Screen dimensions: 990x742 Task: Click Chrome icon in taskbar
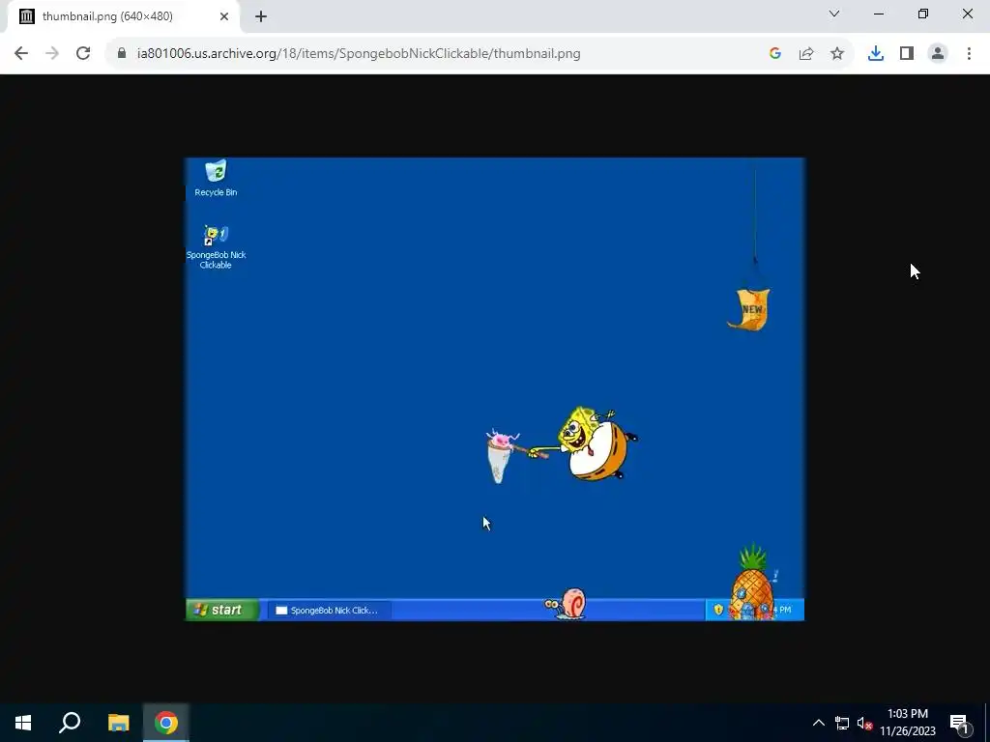click(x=166, y=723)
